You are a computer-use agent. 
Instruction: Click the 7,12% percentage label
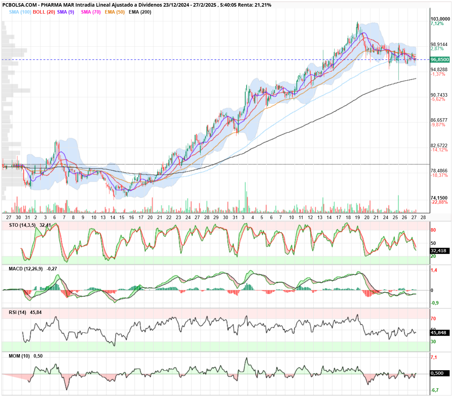(437, 23)
